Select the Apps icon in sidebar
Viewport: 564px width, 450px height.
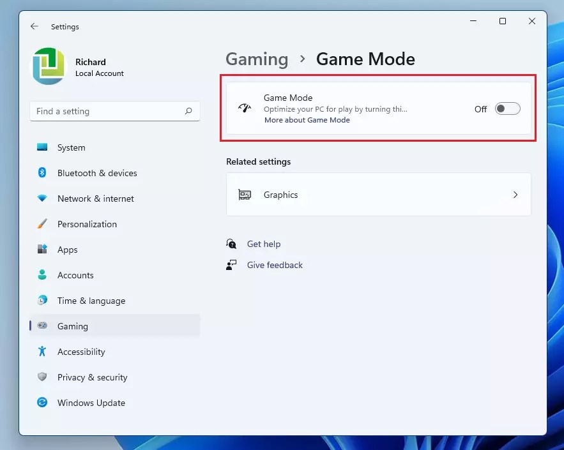click(x=43, y=250)
